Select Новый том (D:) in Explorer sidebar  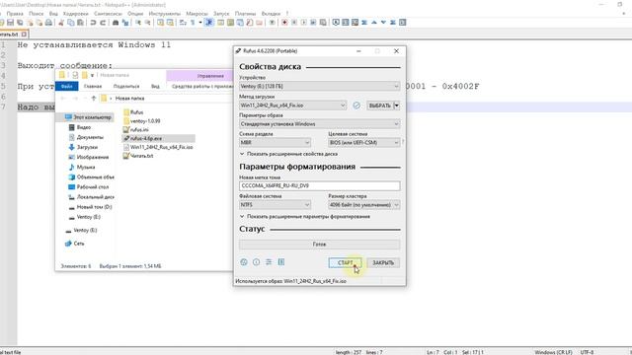point(90,207)
